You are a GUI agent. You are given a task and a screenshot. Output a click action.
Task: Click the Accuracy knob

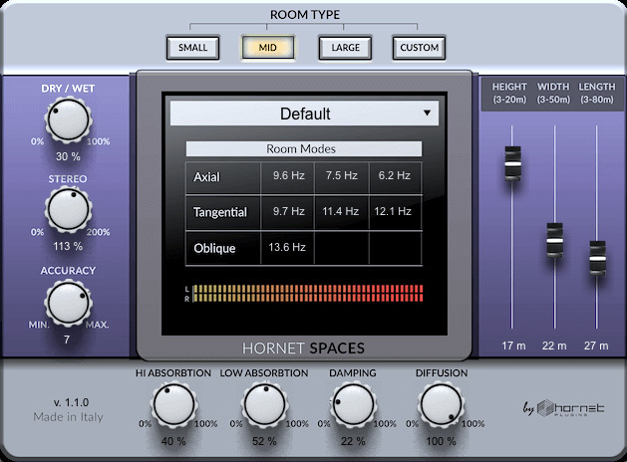coord(68,304)
